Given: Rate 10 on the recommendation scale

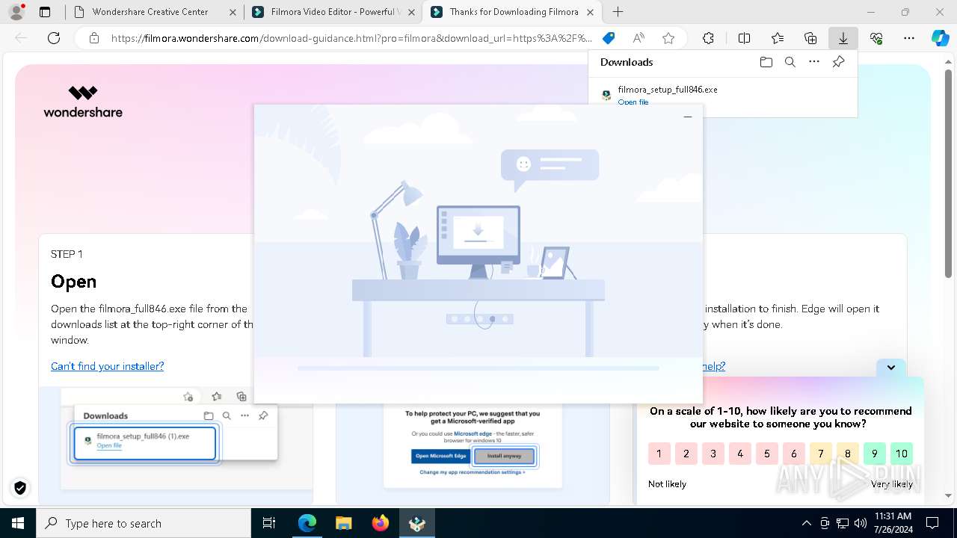Looking at the screenshot, I should [901, 454].
